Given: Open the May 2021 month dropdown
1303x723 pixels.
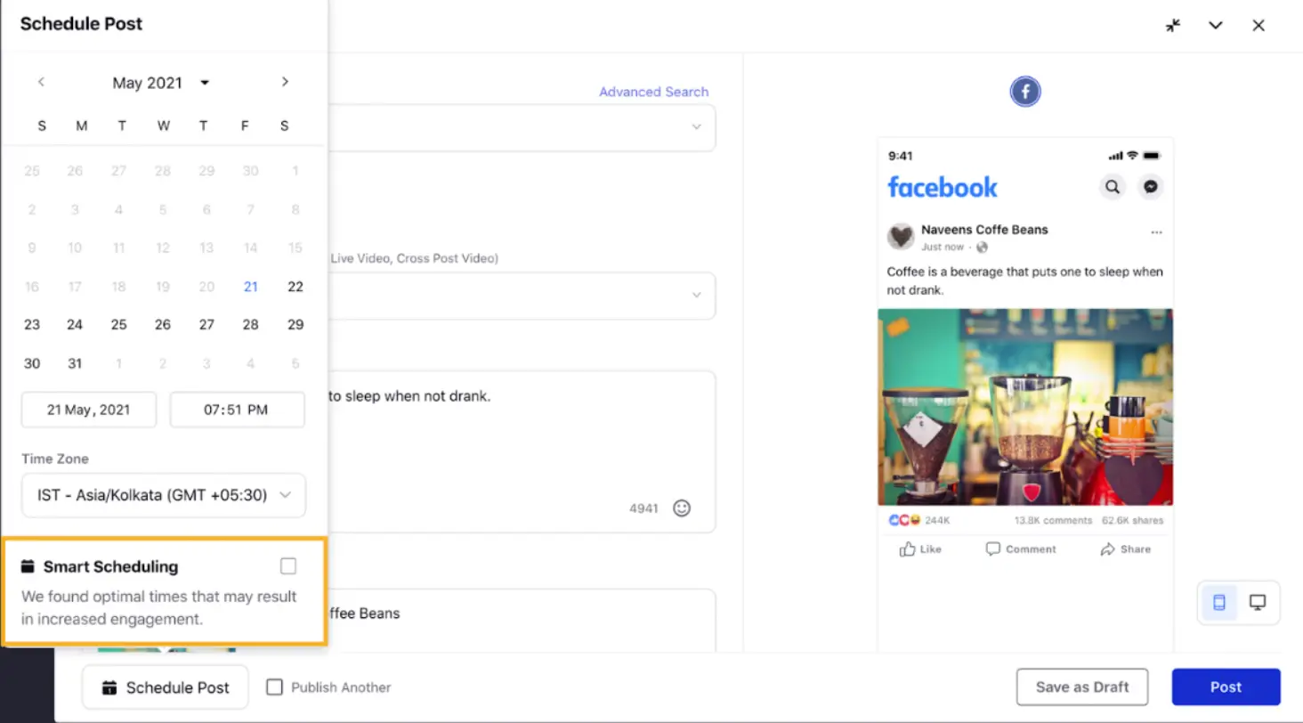Looking at the screenshot, I should click(161, 83).
